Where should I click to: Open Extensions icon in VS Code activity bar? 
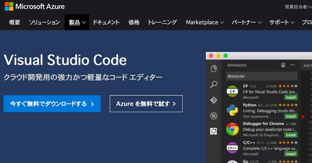point(214,131)
